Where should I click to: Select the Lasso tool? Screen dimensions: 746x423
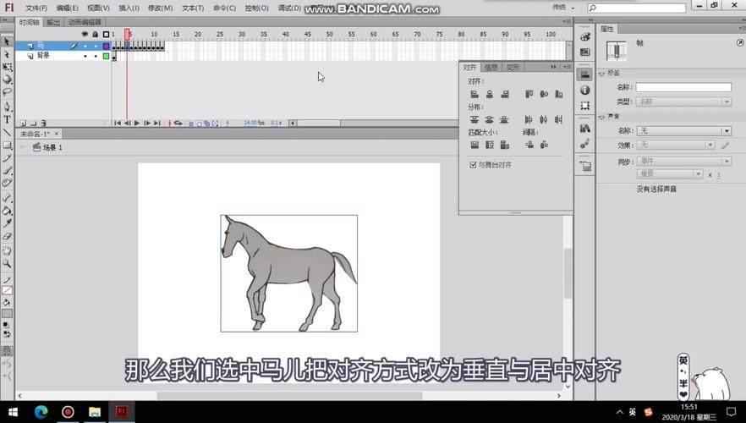click(x=7, y=91)
